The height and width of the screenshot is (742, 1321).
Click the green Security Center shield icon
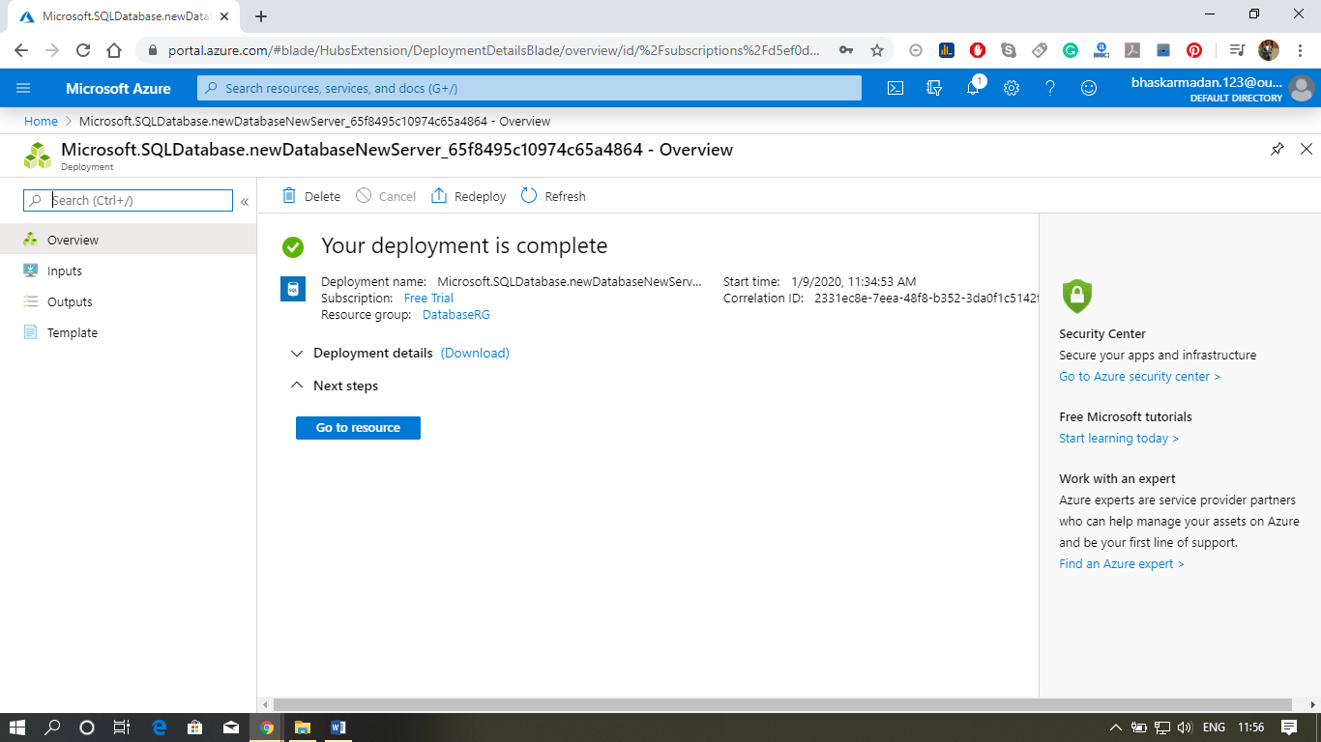pyautogui.click(x=1076, y=296)
